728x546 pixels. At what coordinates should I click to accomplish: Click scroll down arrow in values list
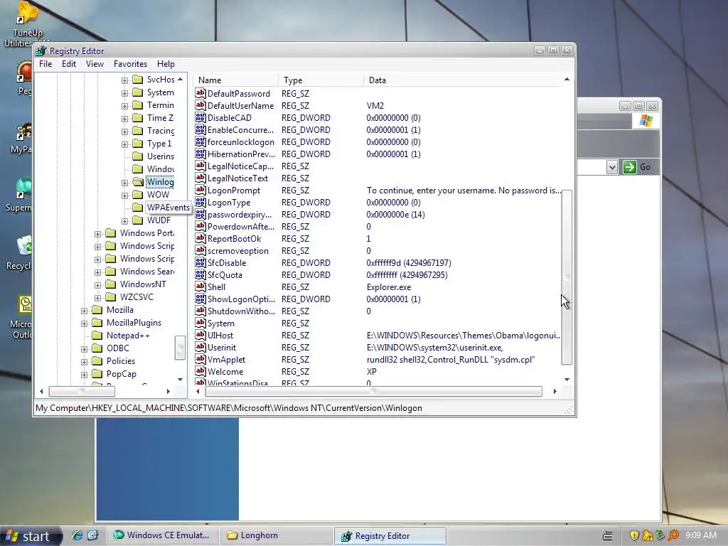(567, 380)
